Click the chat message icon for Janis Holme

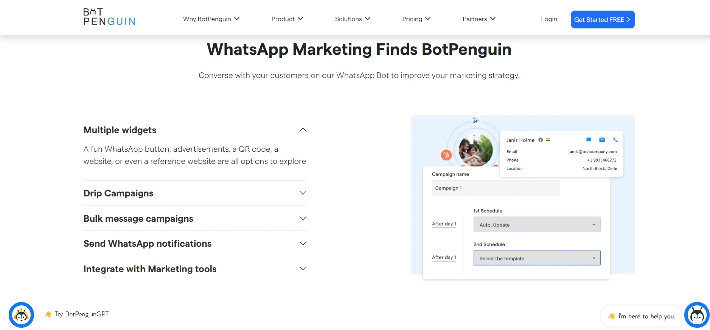[x=589, y=140]
